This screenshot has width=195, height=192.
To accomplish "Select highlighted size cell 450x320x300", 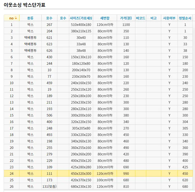I will [81, 173].
